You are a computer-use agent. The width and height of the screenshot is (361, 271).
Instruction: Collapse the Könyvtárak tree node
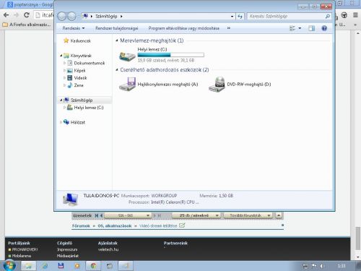click(61, 56)
